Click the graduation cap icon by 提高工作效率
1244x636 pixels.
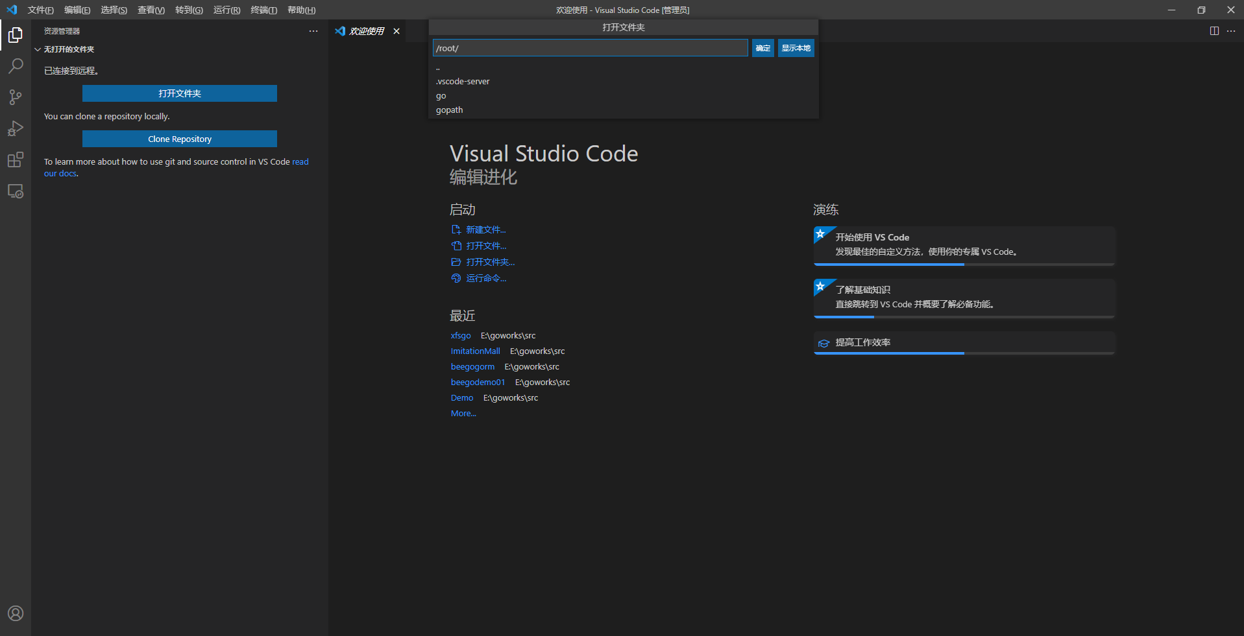point(823,343)
